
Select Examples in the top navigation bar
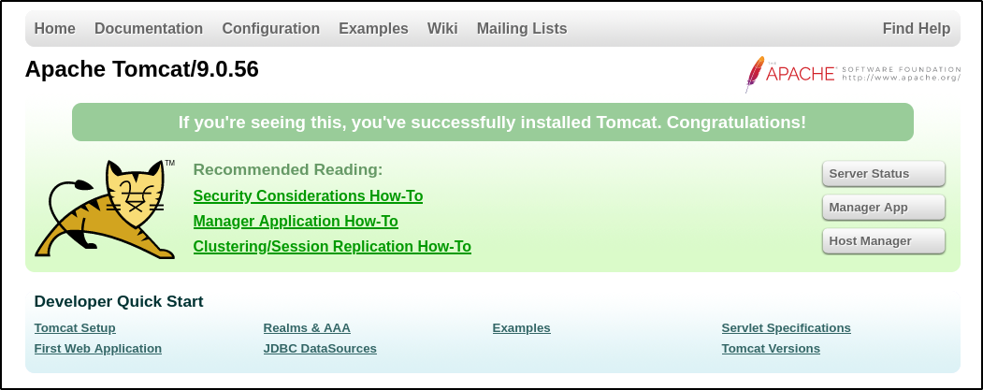(x=373, y=29)
